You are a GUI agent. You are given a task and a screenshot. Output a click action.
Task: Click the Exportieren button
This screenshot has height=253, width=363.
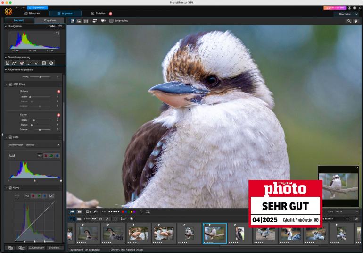pos(37,8)
